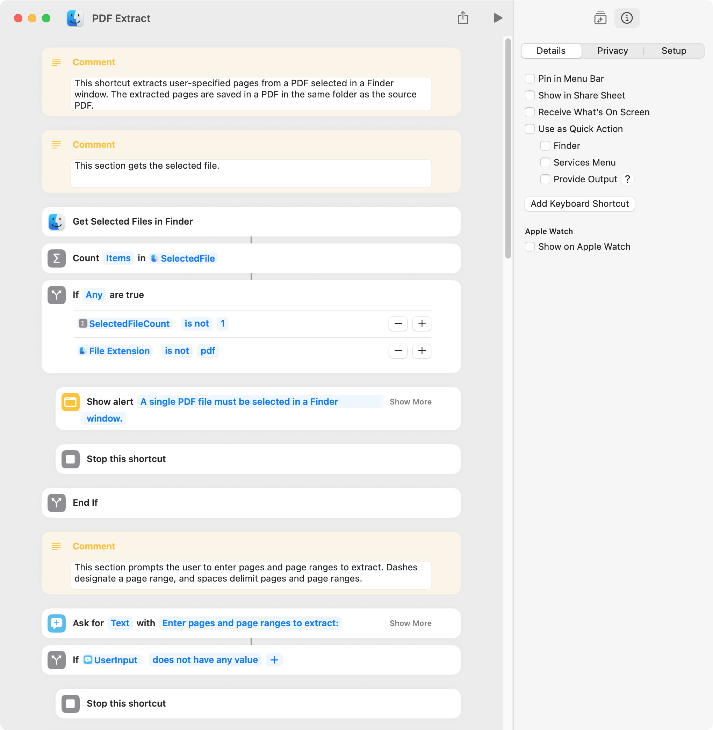This screenshot has height=730, width=713.
Task: Remove the File Extension condition with minus
Action: pos(398,351)
